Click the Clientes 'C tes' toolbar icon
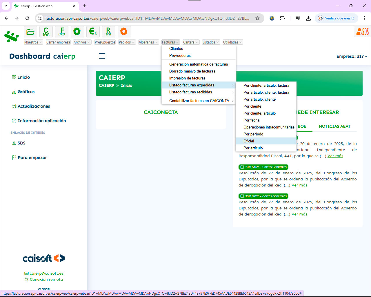 point(46,32)
